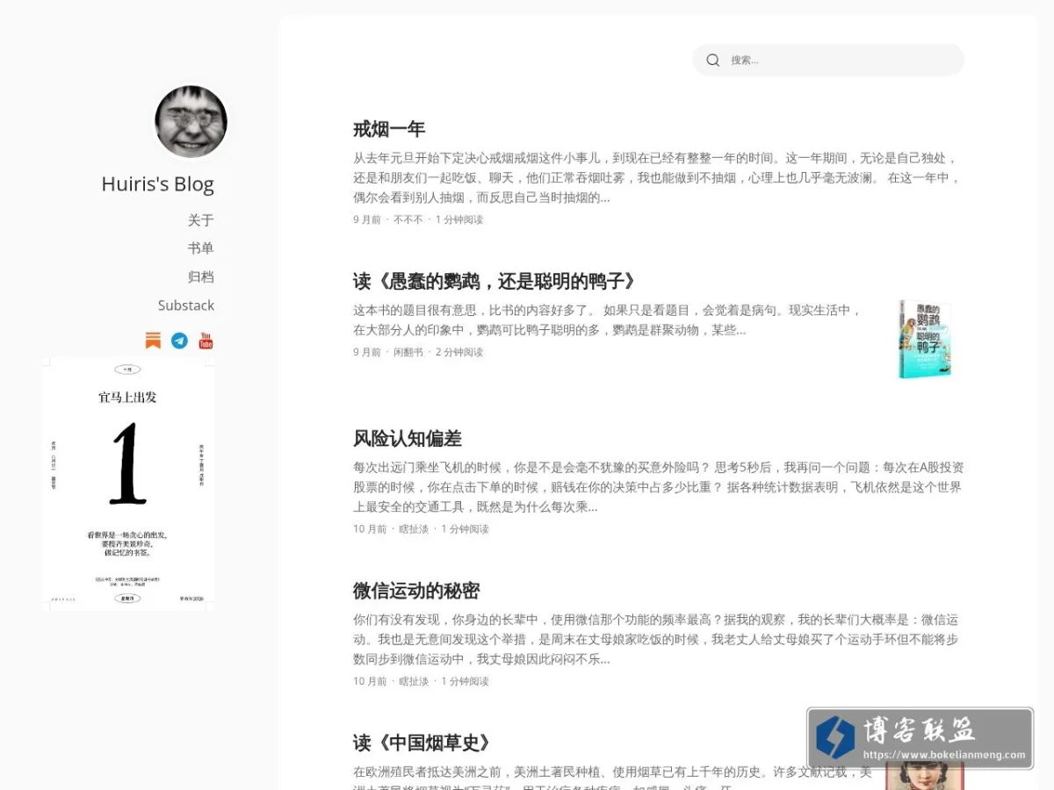The height and width of the screenshot is (790, 1054).
Task: Click the 微信运动的秘密 excerpt paragraph
Action: pyautogui.click(x=658, y=639)
